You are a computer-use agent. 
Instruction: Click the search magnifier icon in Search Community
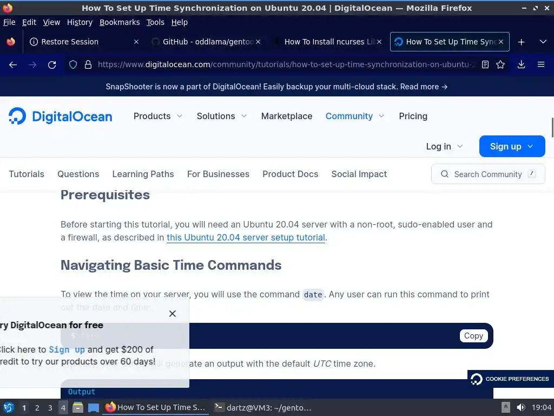coord(445,174)
